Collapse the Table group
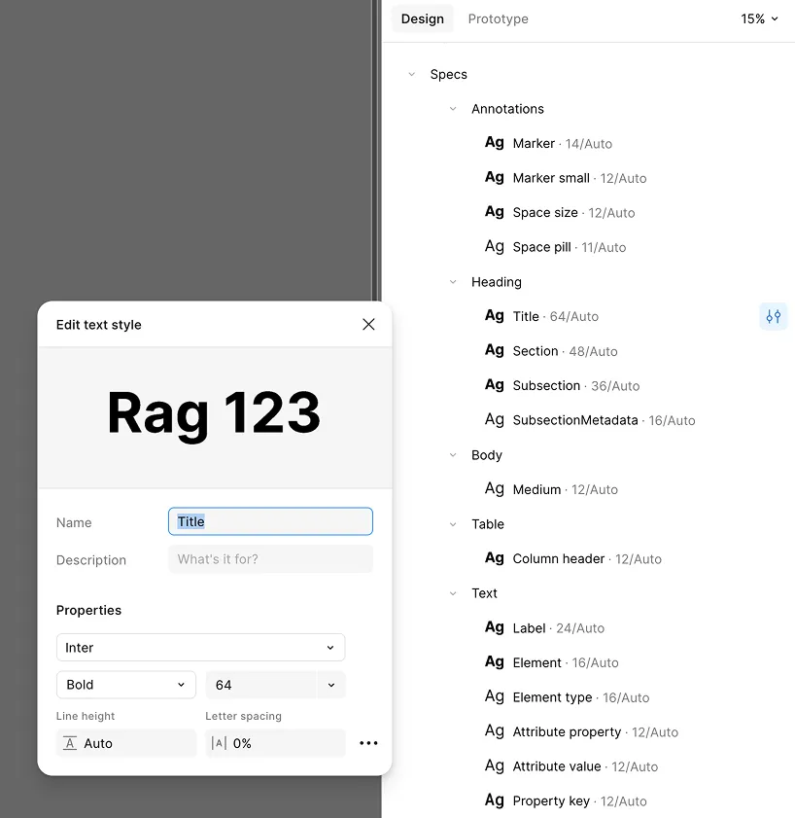The image size is (795, 818). (453, 524)
